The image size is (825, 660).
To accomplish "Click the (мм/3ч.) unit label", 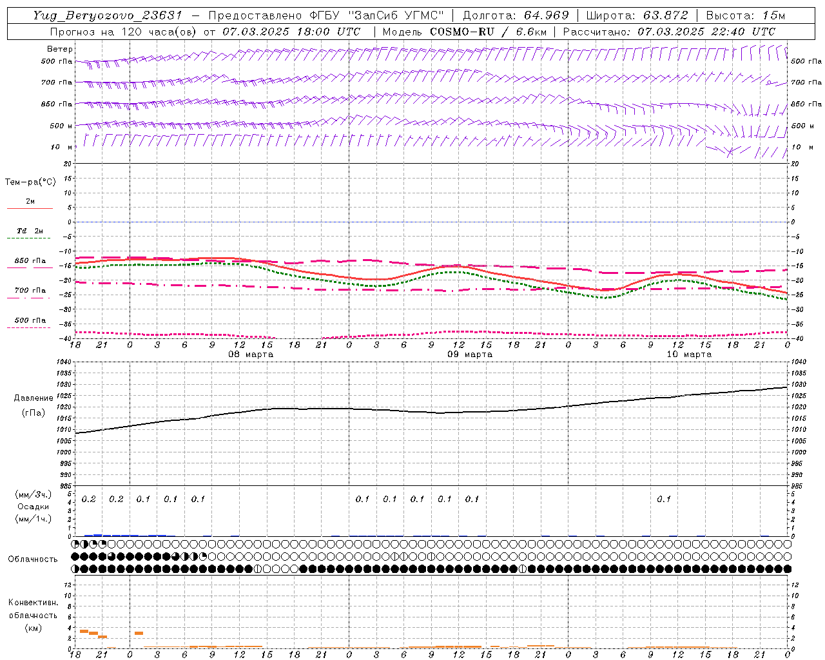I will click(x=34, y=494).
